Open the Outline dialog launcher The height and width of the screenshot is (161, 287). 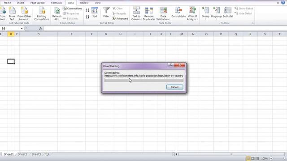(x=252, y=23)
